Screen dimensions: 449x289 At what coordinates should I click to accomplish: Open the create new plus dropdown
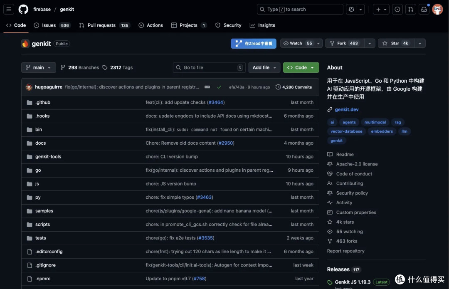381,9
